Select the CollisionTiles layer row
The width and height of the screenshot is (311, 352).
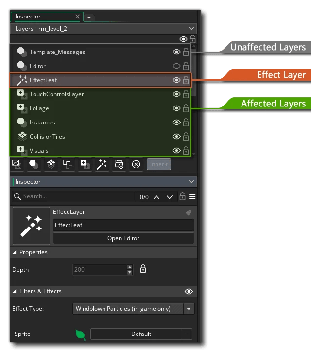tap(100, 137)
